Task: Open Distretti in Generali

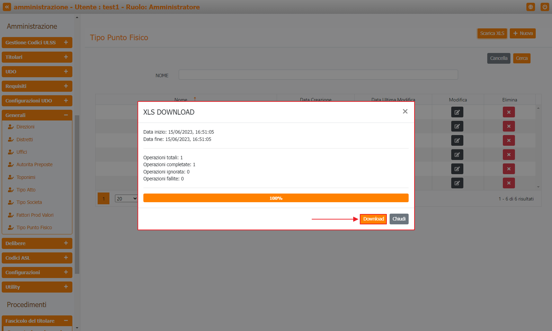Action: point(25,140)
